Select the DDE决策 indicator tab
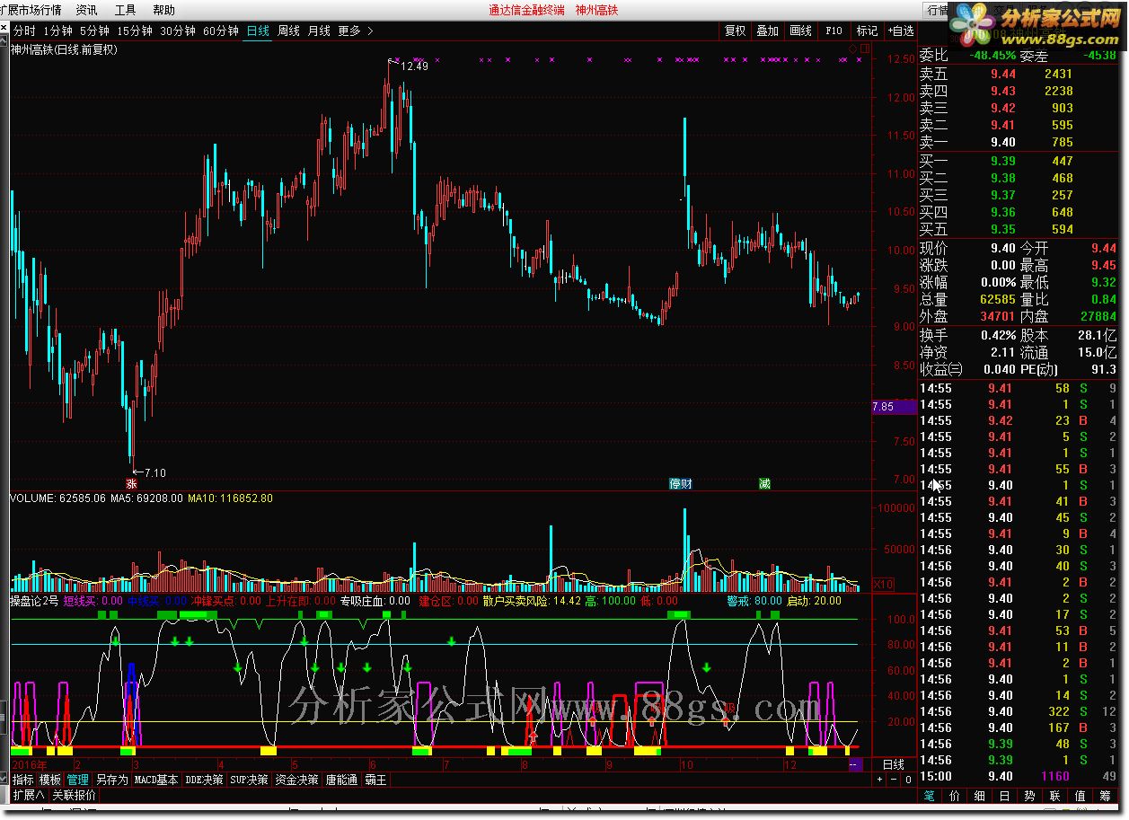The image size is (1129, 820). [x=204, y=780]
